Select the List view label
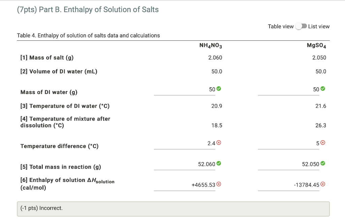This screenshot has height=220, width=345. (319, 26)
